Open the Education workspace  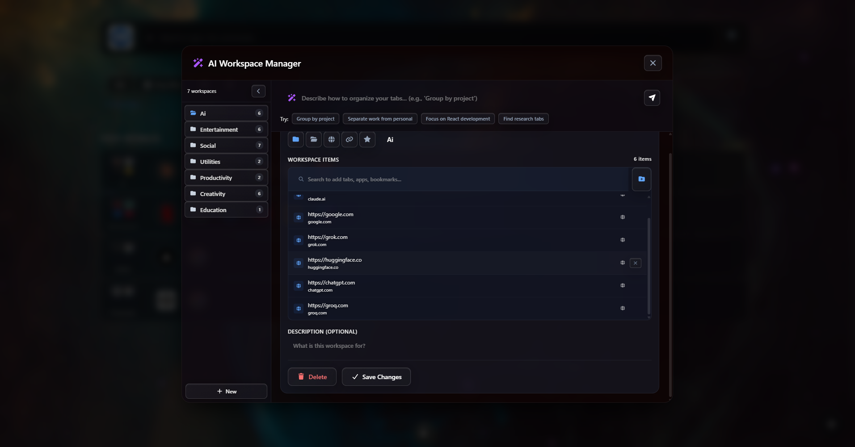click(x=226, y=209)
